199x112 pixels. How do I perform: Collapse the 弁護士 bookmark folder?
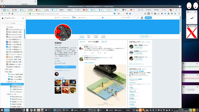[5, 72]
